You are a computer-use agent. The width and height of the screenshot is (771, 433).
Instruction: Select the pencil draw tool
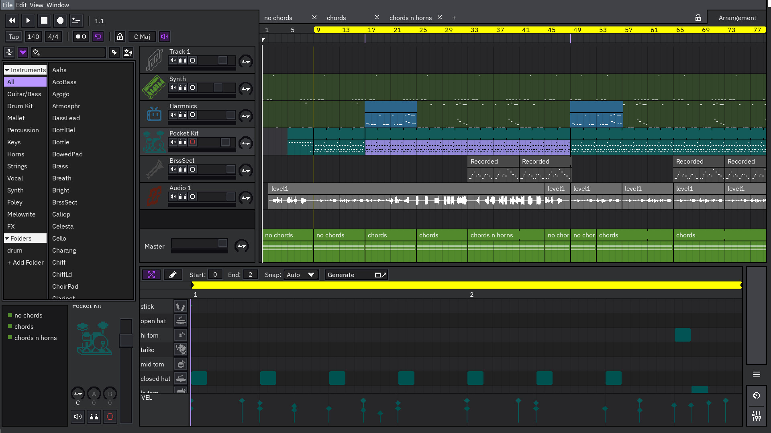tap(173, 275)
